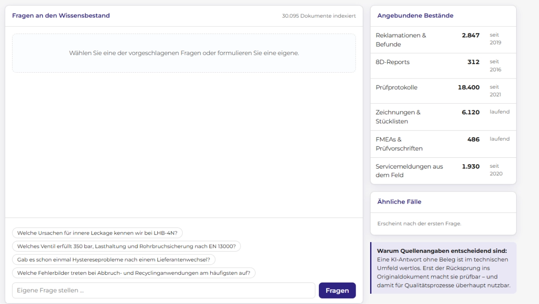Click the 1.930 count value
This screenshot has width=539, height=304.
(x=471, y=166)
